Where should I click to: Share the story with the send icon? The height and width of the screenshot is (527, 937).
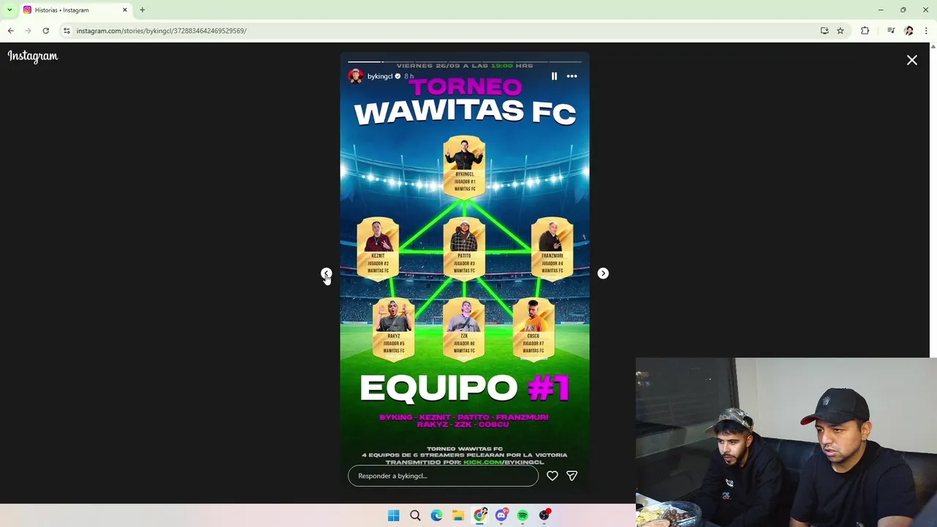(572, 476)
